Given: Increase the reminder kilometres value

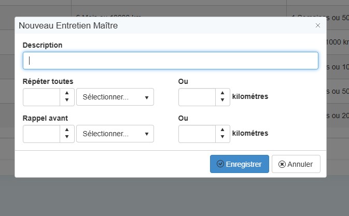Looking at the screenshot, I should pos(222,129).
